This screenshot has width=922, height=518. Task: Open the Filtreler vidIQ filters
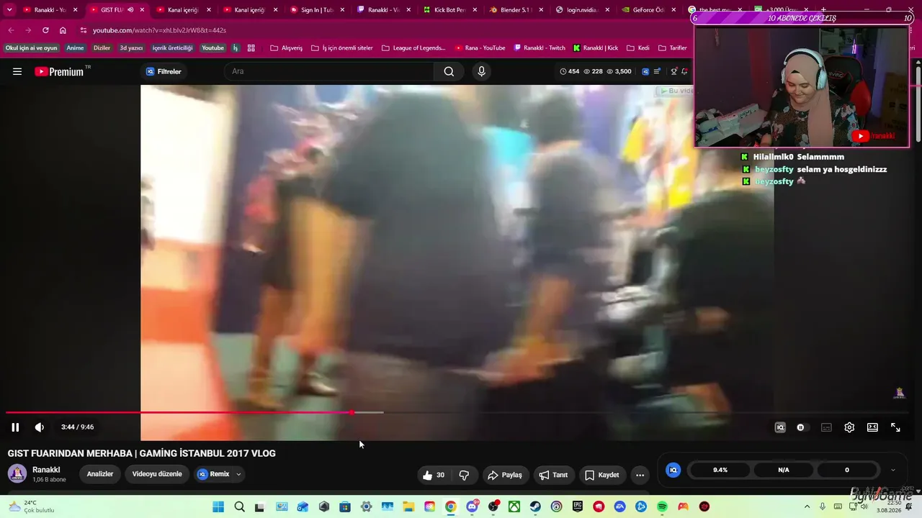click(164, 71)
